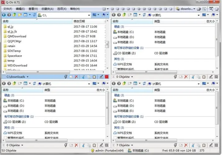Open 7 Objekte dropdown in bottom-right pane
This screenshot has width=222, height=155.
tap(132, 145)
